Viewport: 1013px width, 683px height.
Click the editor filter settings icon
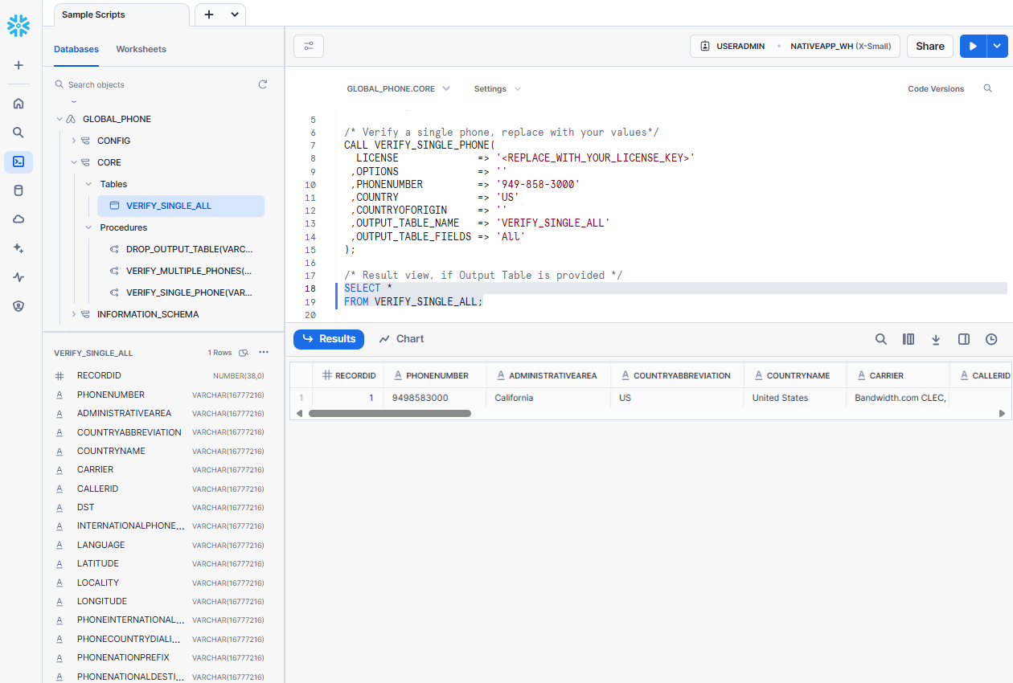[309, 47]
